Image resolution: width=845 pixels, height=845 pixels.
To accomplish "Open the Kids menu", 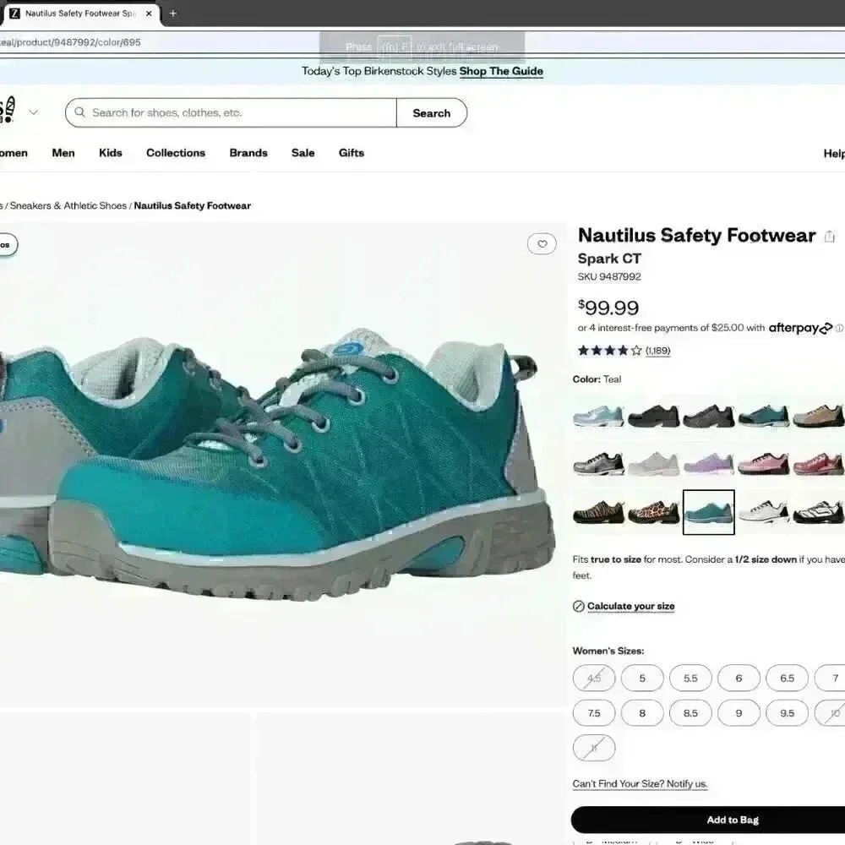I will [111, 153].
